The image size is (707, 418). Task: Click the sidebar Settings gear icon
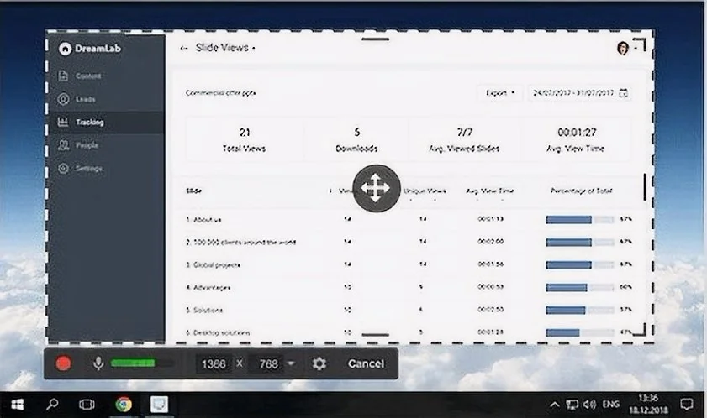coord(64,169)
